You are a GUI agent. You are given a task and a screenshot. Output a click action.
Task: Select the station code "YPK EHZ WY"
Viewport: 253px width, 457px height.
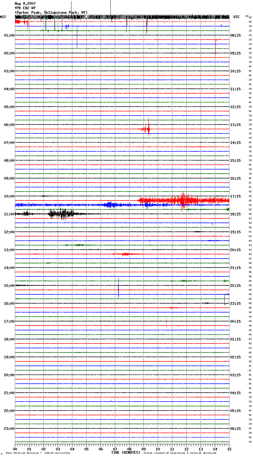tap(25, 8)
